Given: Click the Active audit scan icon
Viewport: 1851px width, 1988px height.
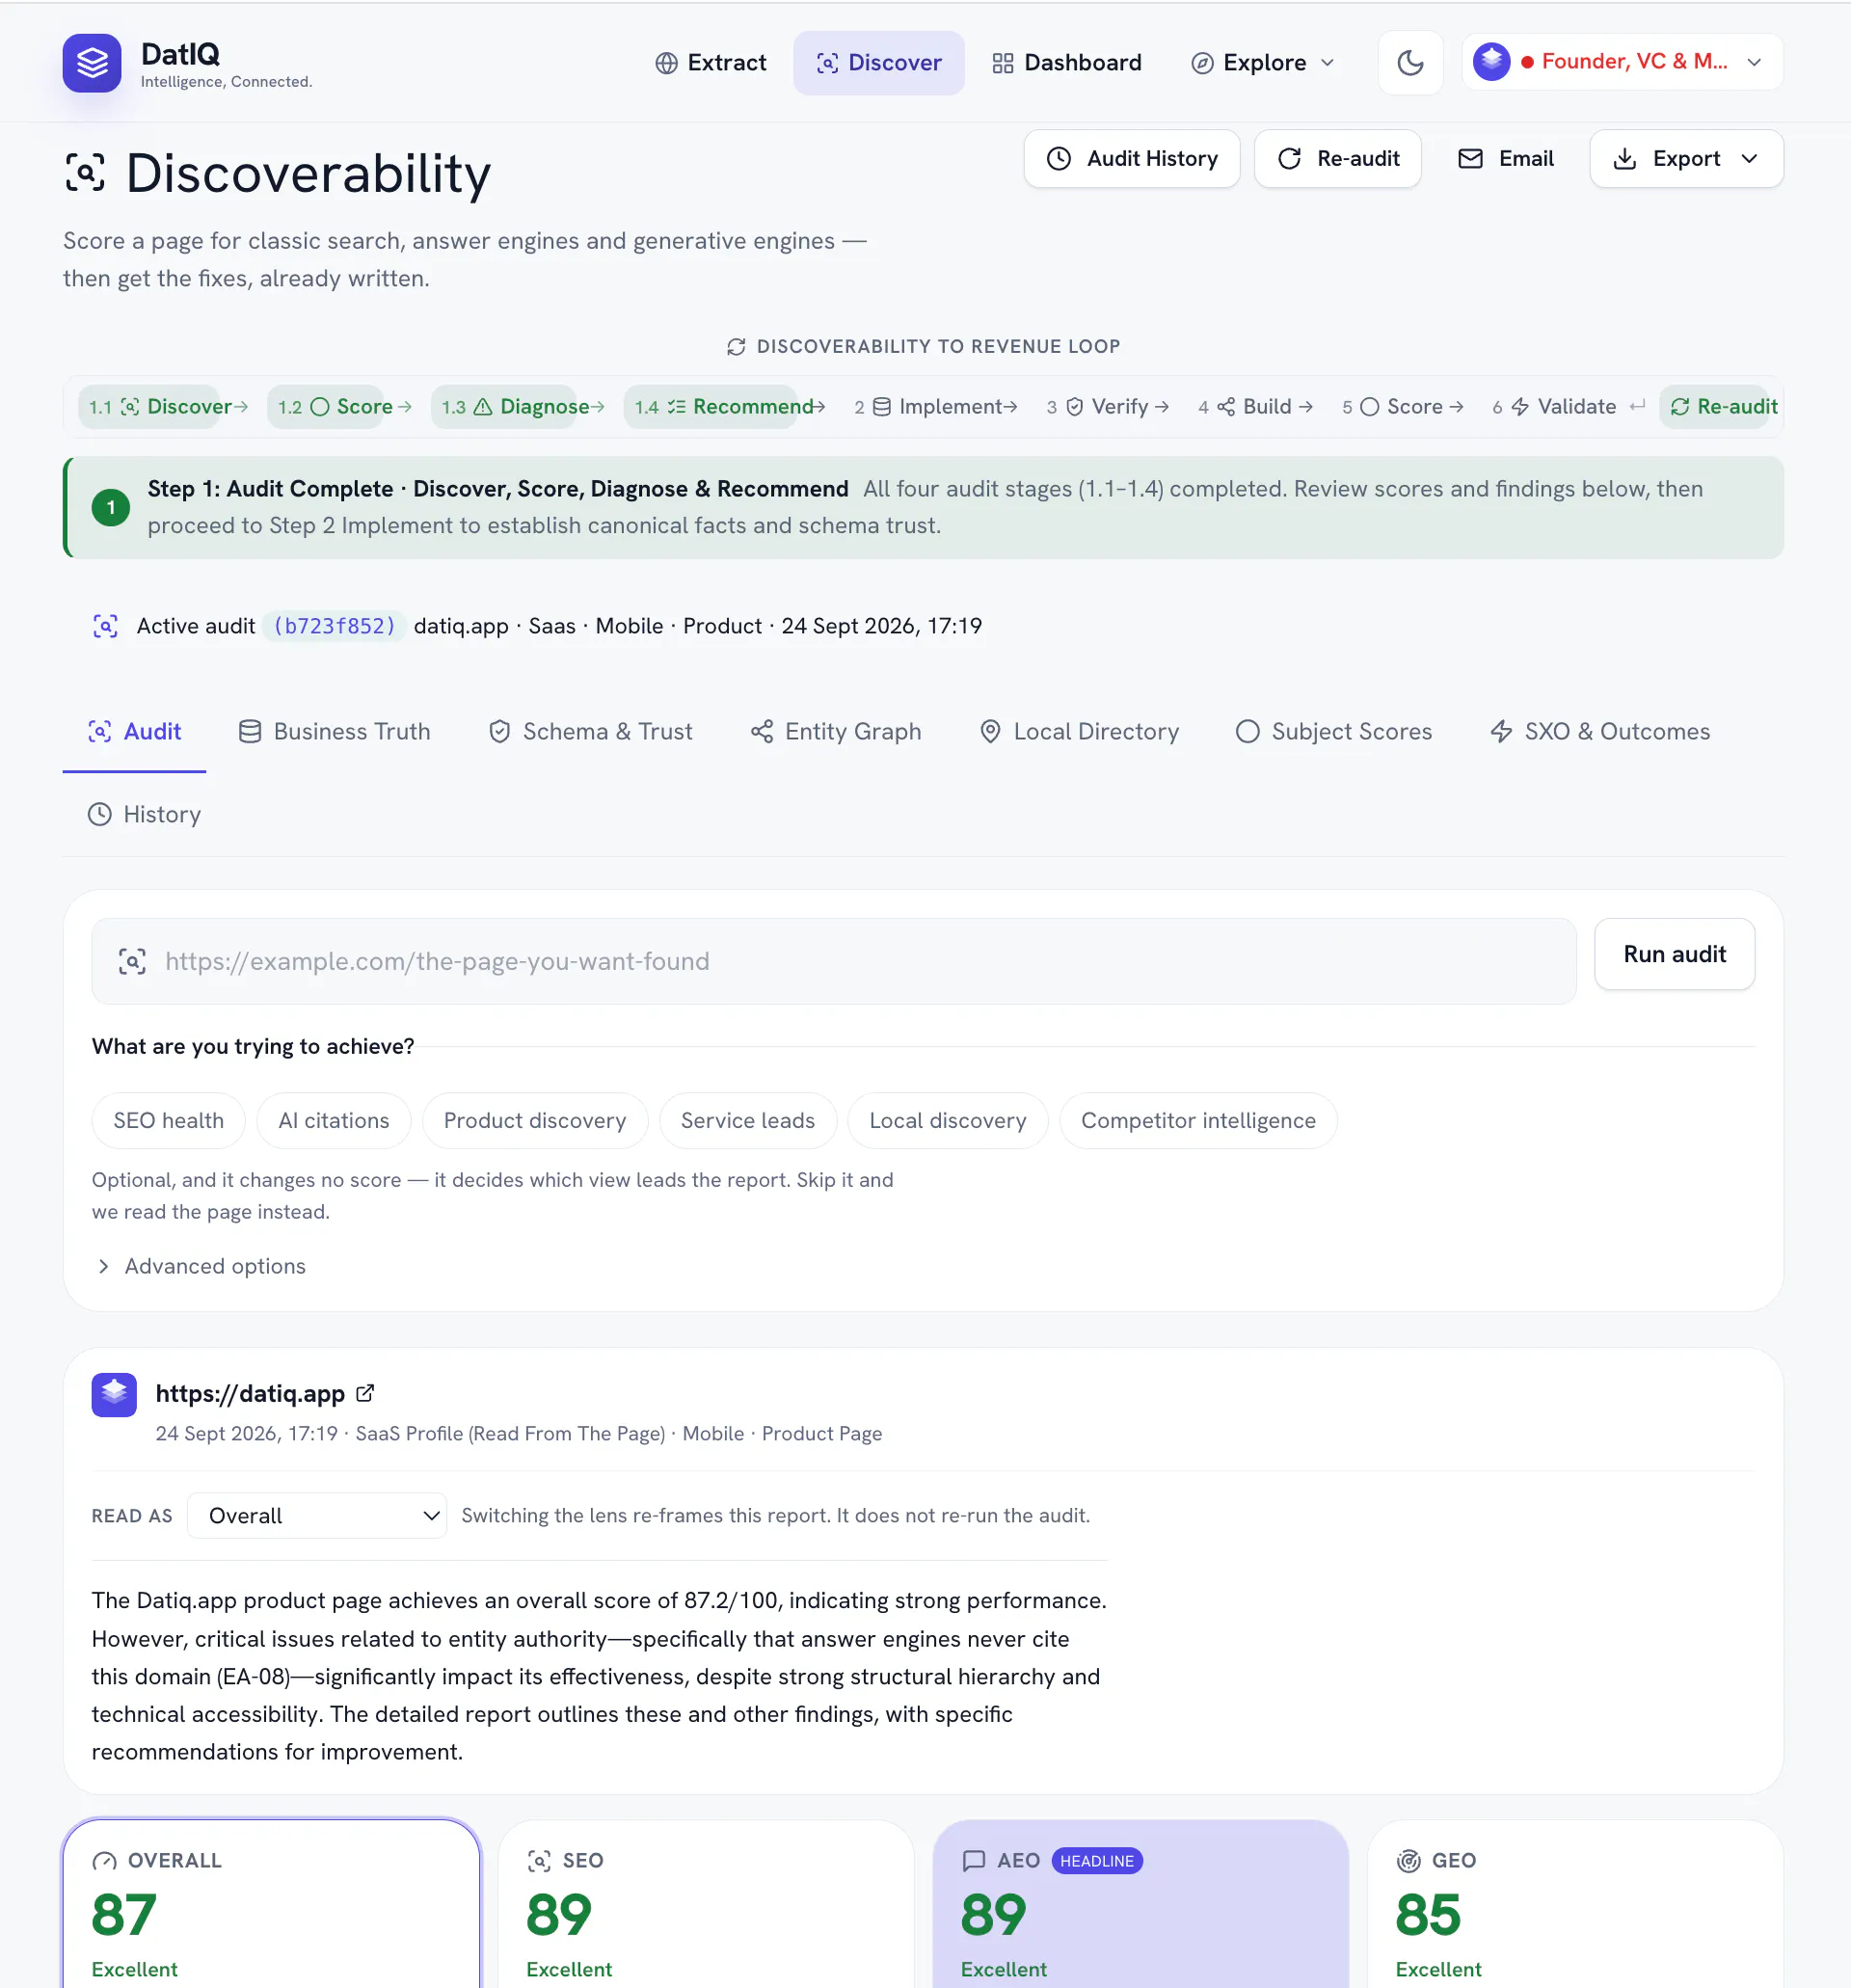Looking at the screenshot, I should (x=105, y=626).
